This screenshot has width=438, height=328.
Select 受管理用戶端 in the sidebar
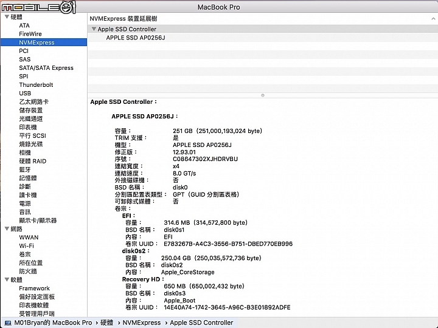(x=37, y=314)
